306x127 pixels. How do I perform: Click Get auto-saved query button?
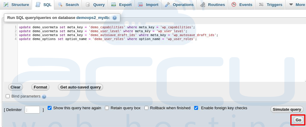click(x=80, y=87)
